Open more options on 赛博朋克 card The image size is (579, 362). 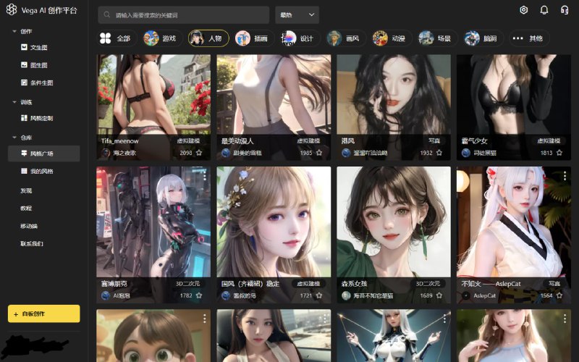(205, 176)
